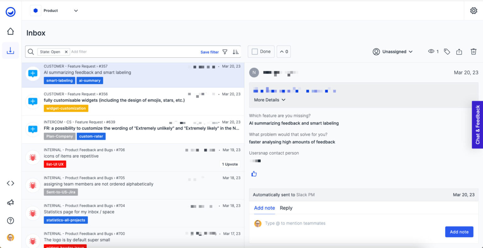Click the share export icon
The width and height of the screenshot is (483, 248).
[x=459, y=52]
